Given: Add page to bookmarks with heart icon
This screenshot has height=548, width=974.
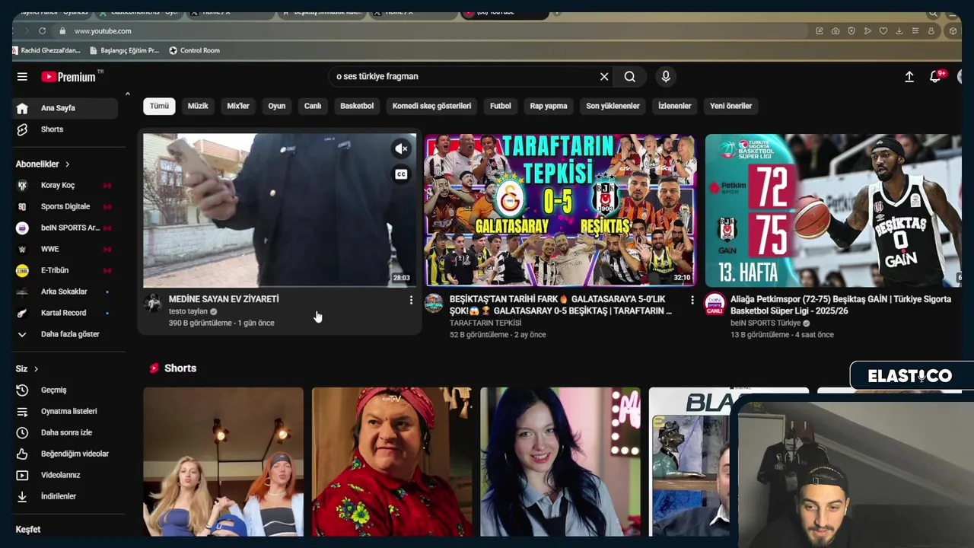Looking at the screenshot, I should (x=883, y=31).
